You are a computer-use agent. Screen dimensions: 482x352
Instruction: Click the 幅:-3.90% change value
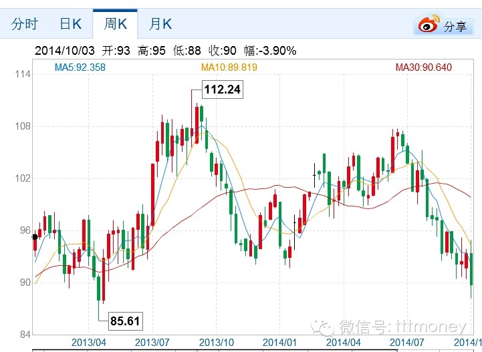[270, 51]
